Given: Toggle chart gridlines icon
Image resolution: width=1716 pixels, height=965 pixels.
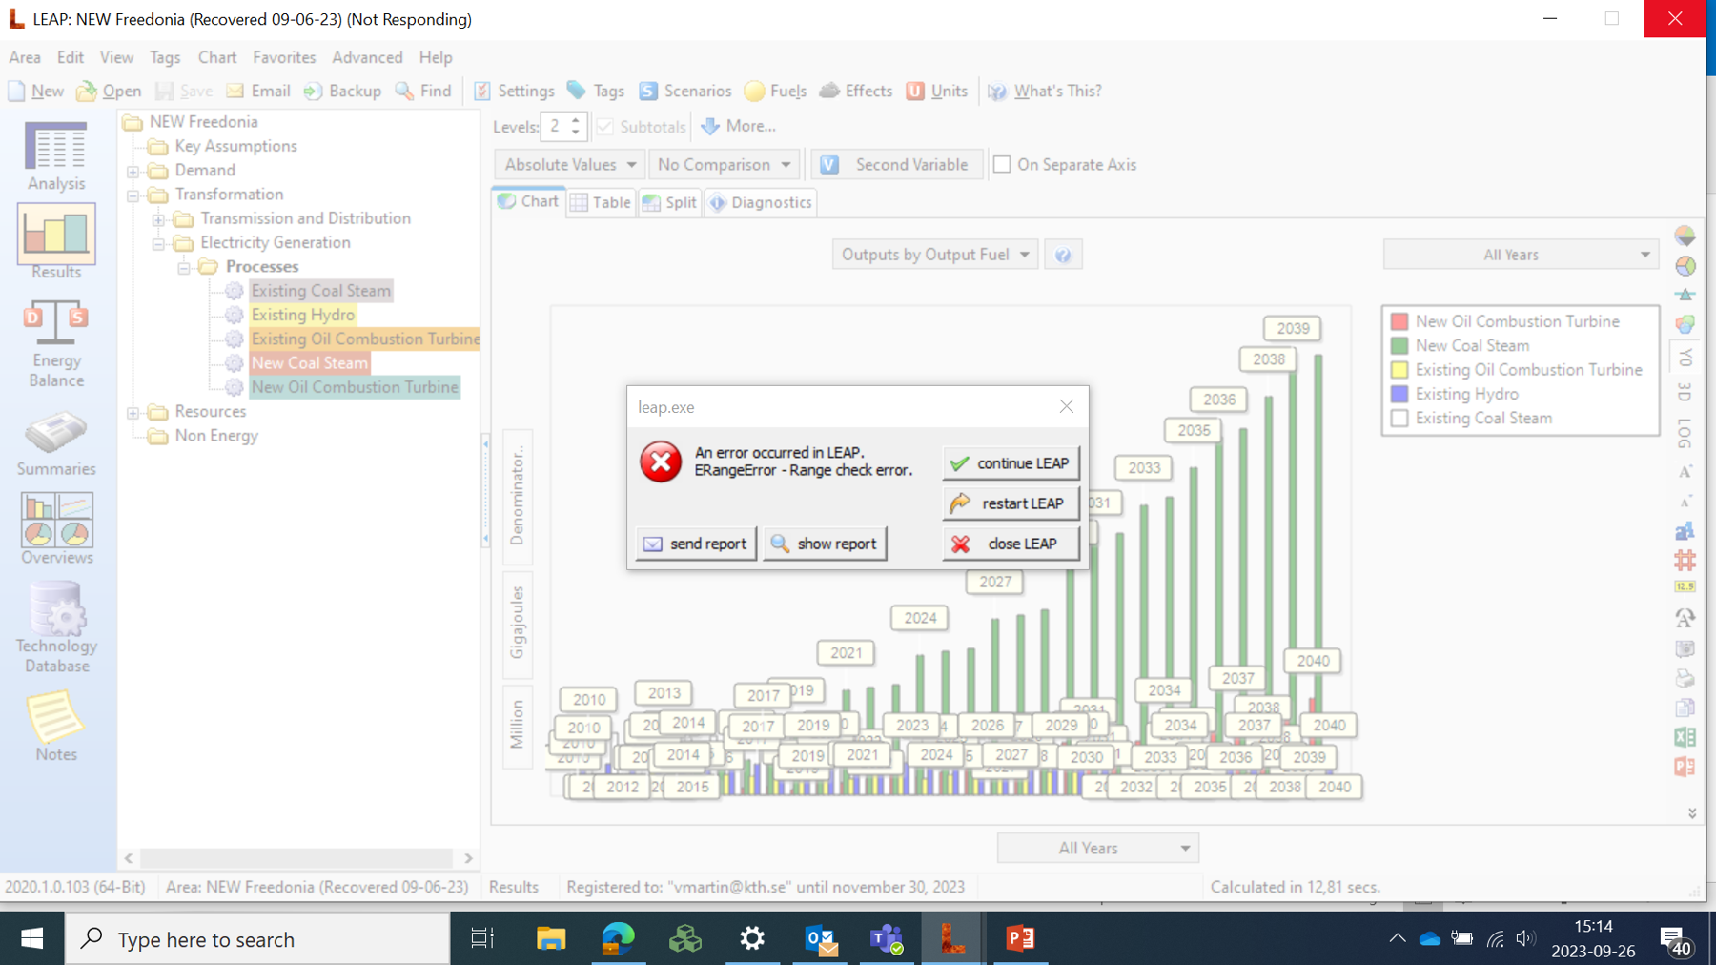Looking at the screenshot, I should (x=1685, y=560).
